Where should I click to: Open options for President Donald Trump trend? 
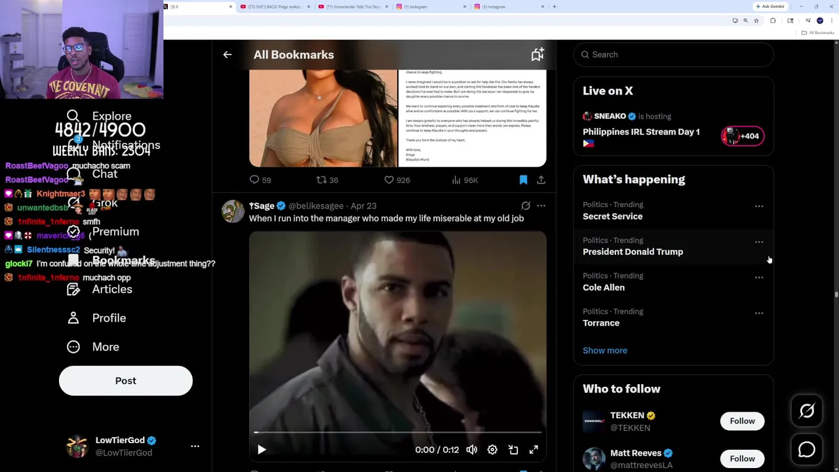[759, 242]
